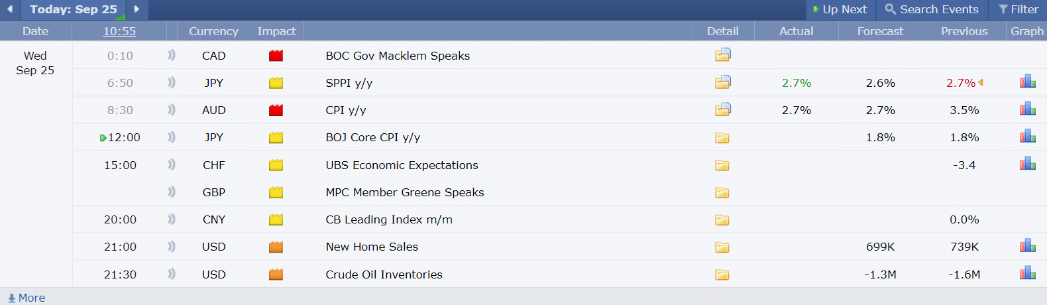This screenshot has width=1047, height=305.
Task: Toggle sound alert for CB Leading Index
Action: 172,219
